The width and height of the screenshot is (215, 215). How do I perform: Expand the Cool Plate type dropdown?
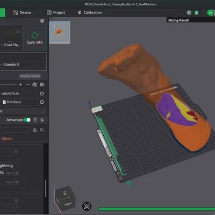11,45
